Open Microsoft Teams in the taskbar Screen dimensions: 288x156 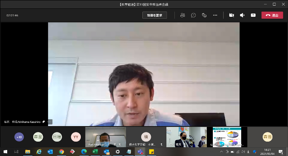140,152
